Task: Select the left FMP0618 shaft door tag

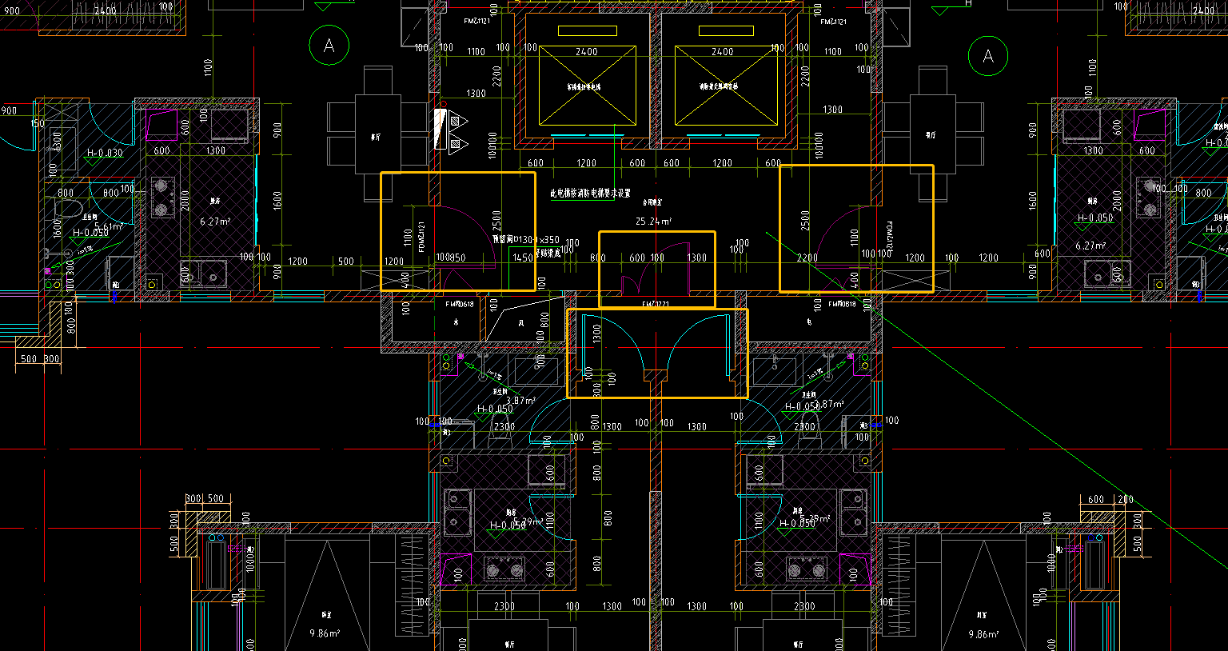Action: tap(459, 304)
